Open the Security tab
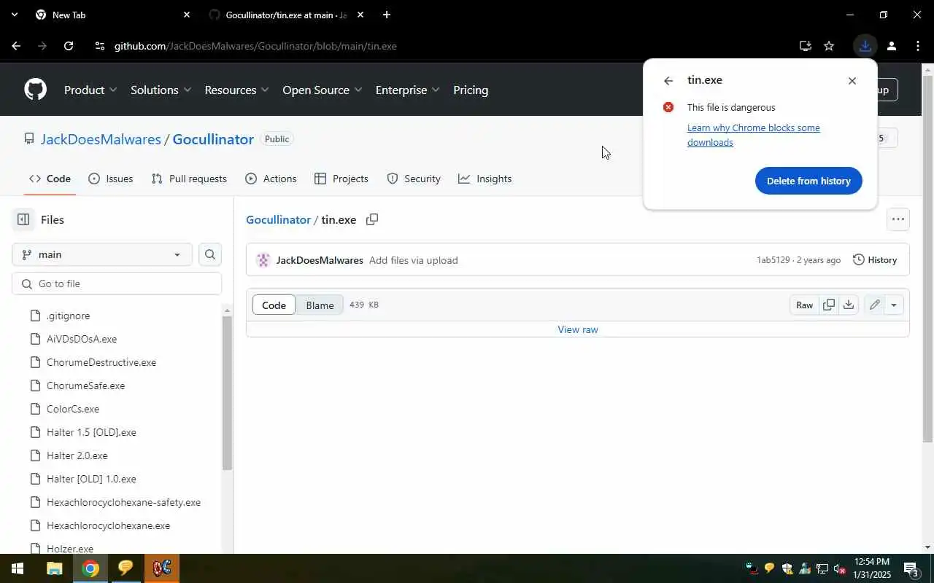Image resolution: width=934 pixels, height=583 pixels. point(413,179)
